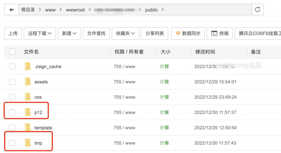Open the assets folder icon
The height and width of the screenshot is (153, 281).
[x=28, y=82]
